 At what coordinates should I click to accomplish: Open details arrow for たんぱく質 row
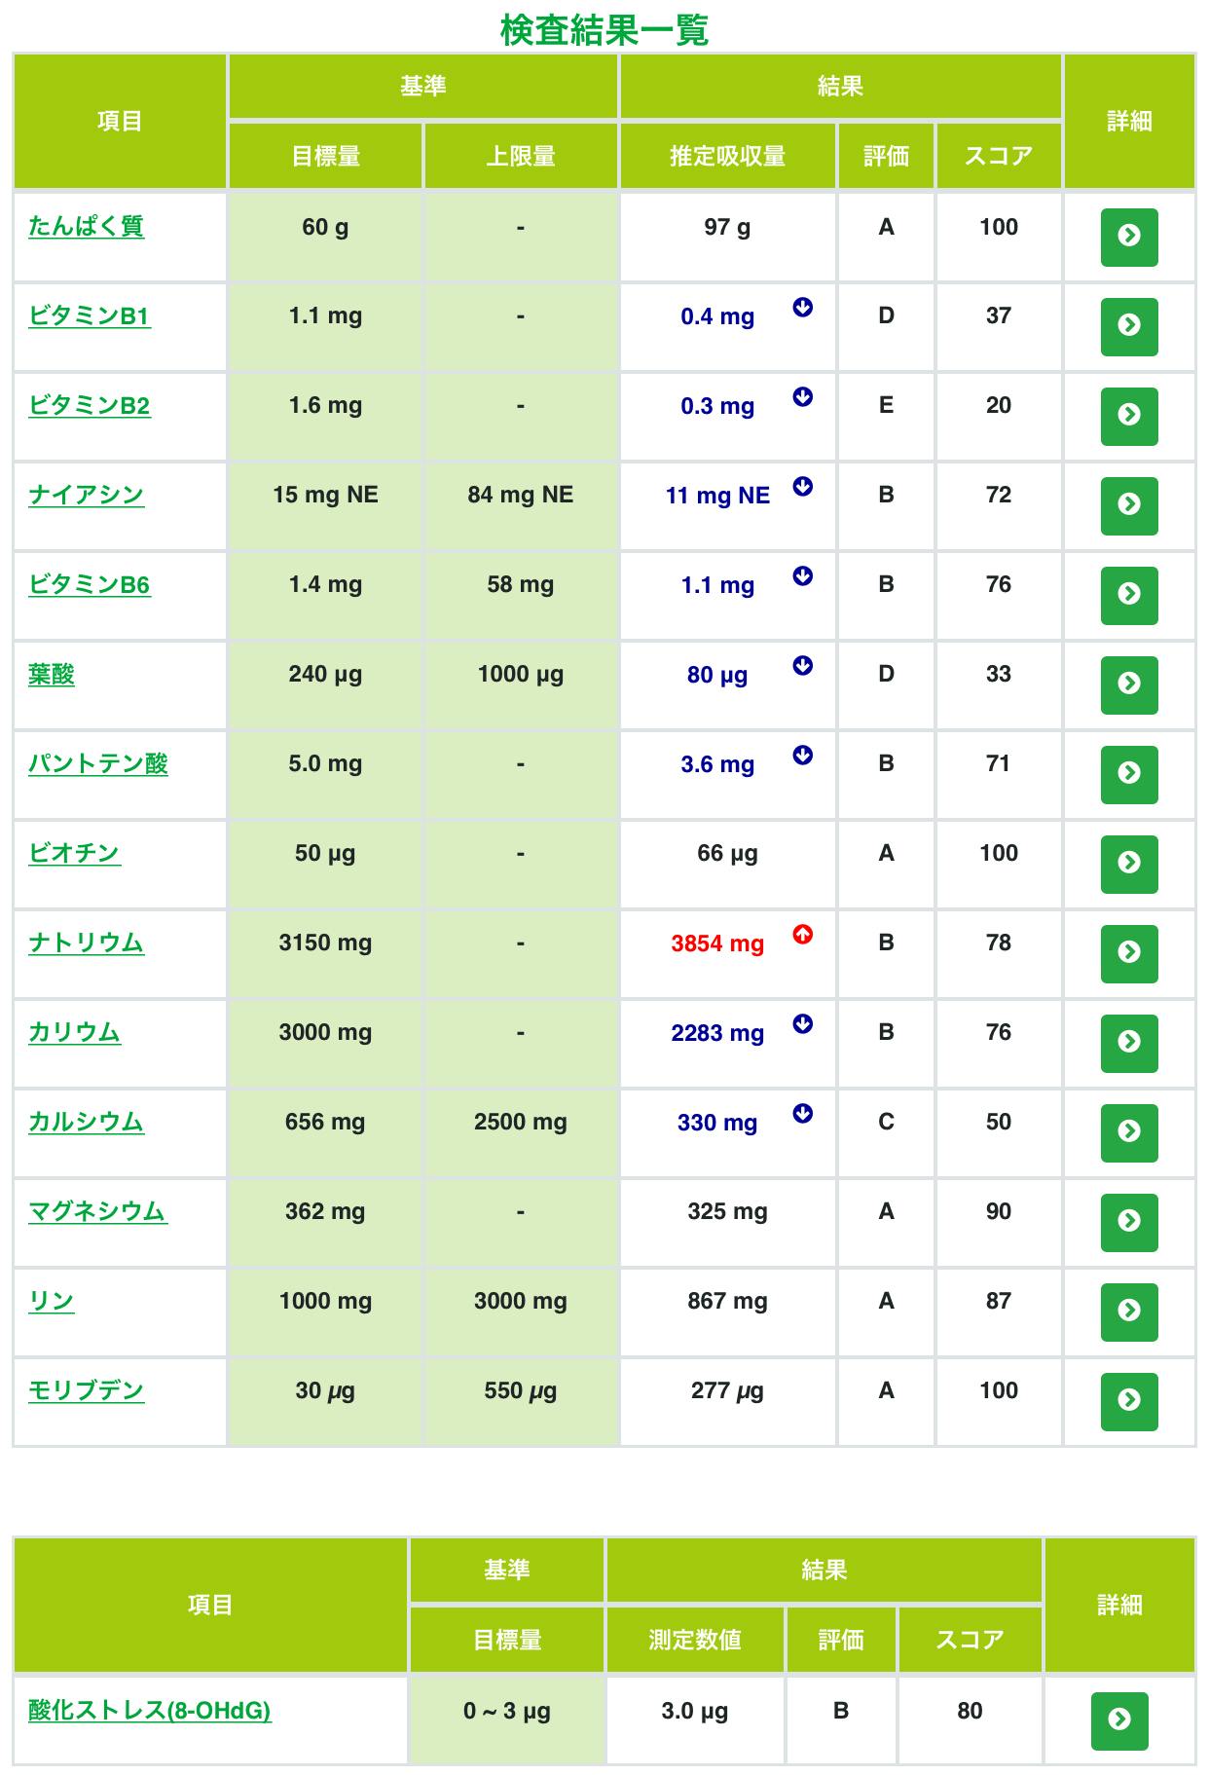[x=1129, y=237]
